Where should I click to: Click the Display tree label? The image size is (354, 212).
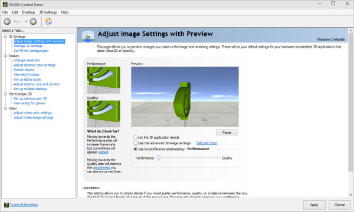point(14,55)
